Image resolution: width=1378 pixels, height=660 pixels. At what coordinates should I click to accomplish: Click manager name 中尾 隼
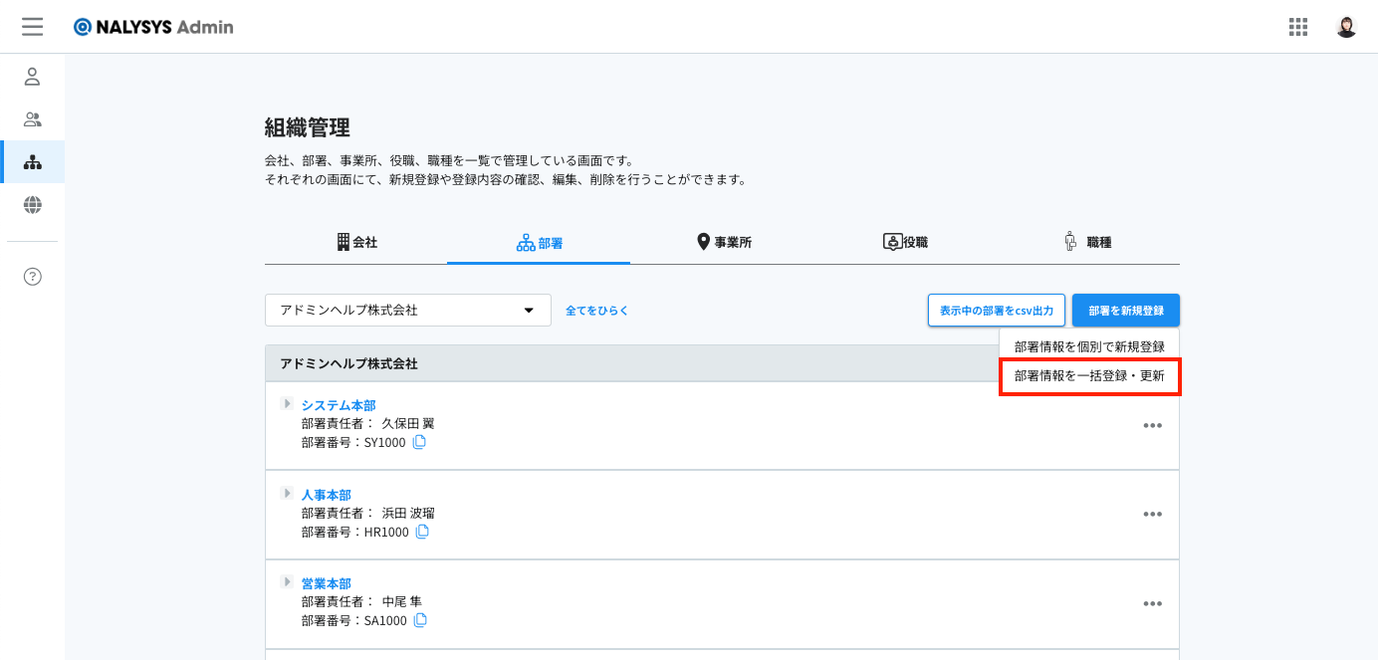(402, 601)
